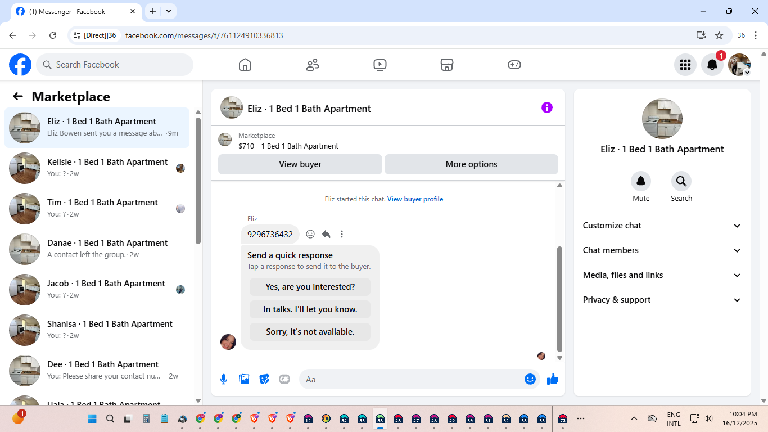Click the chat messages scrollbar thumb
This screenshot has width=768, height=432.
[559, 298]
